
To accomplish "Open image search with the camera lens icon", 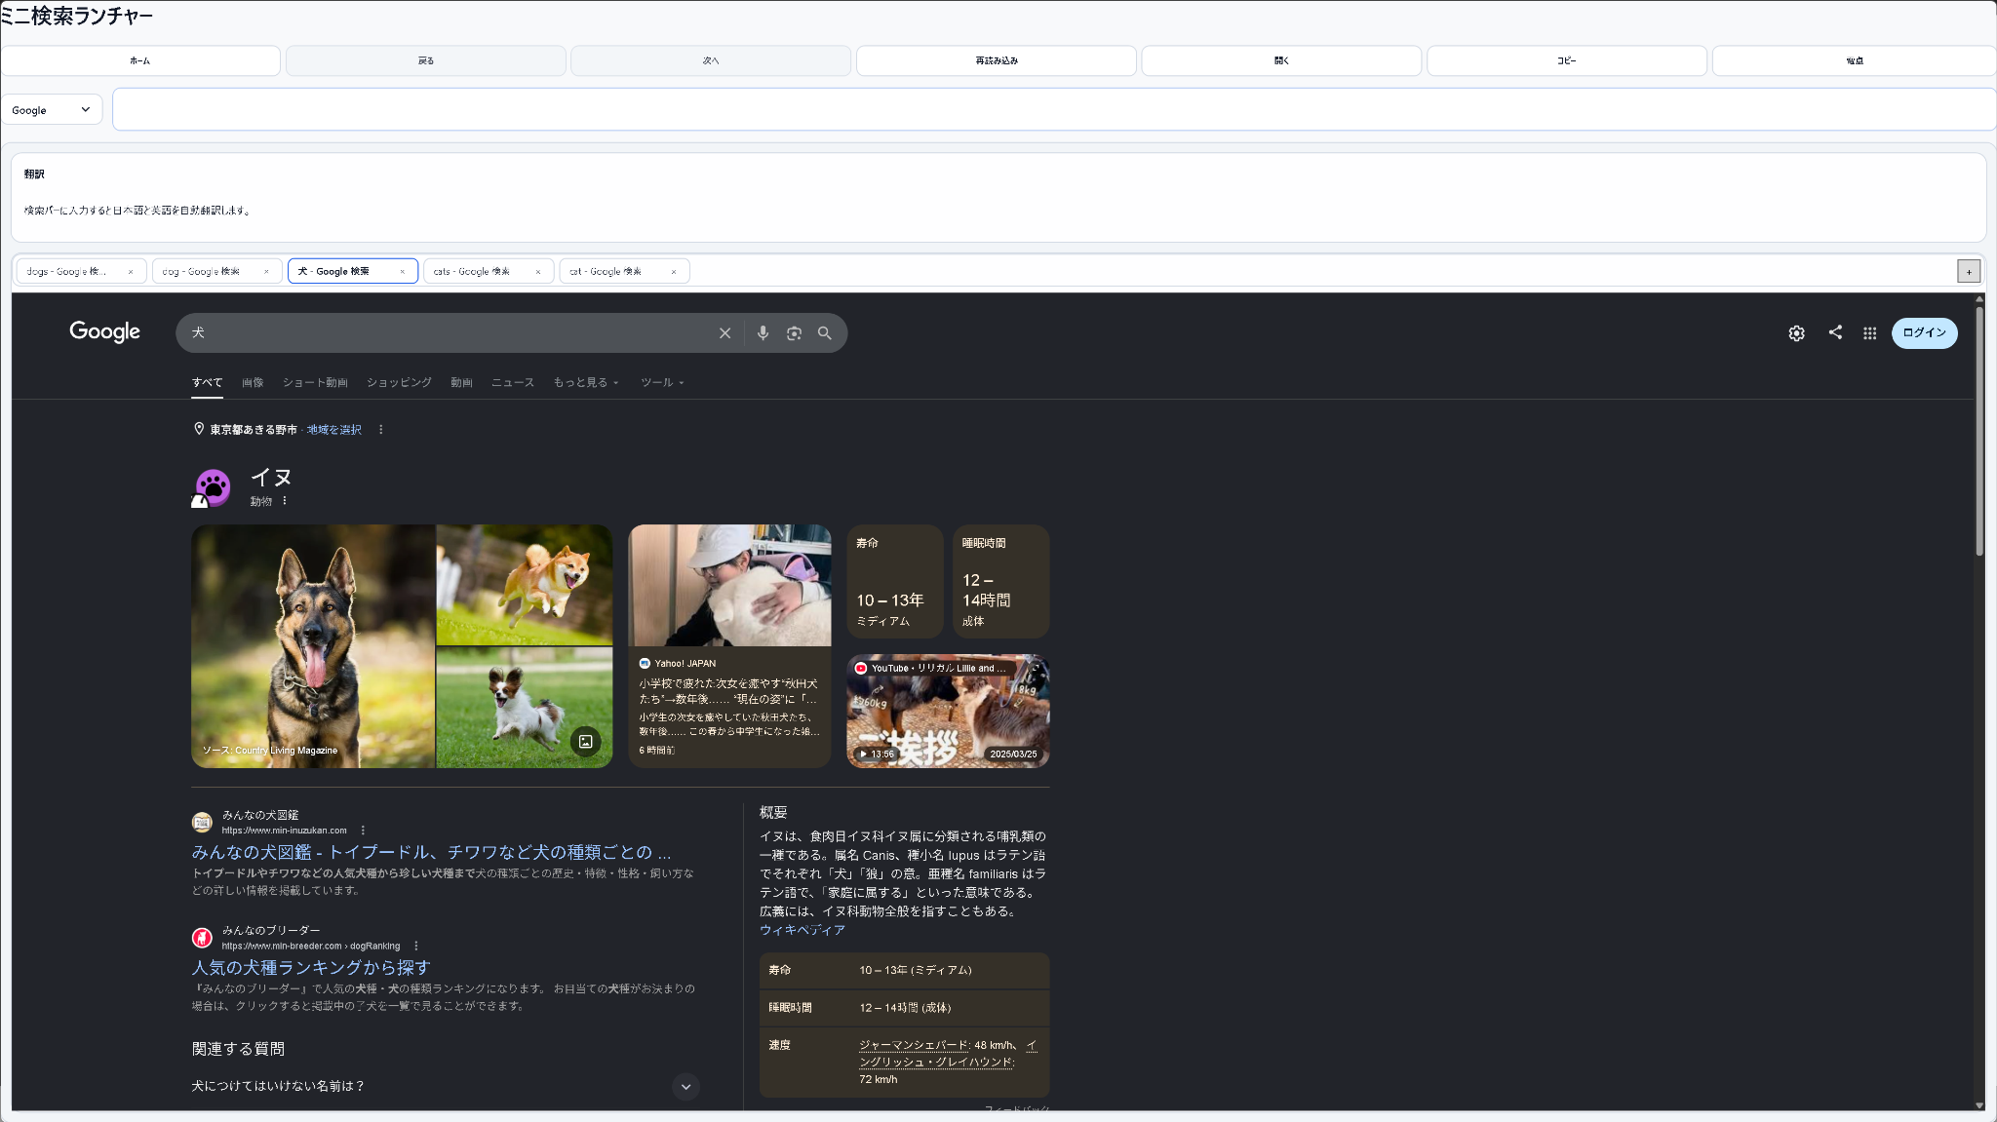I will tap(794, 333).
